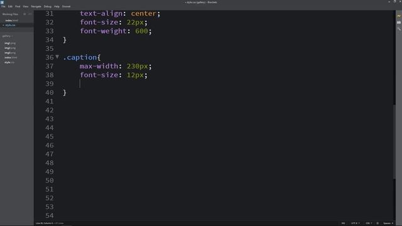This screenshot has width=402, height=226.
Task: Open img3.png in the project tree
Action: pyautogui.click(x=10, y=53)
